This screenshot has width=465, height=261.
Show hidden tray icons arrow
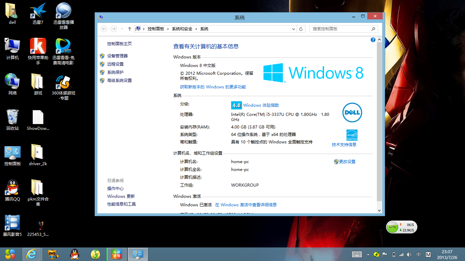pyautogui.click(x=368, y=254)
